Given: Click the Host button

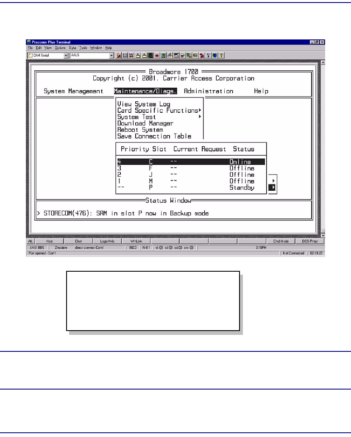Looking at the screenshot, I should point(49,241).
